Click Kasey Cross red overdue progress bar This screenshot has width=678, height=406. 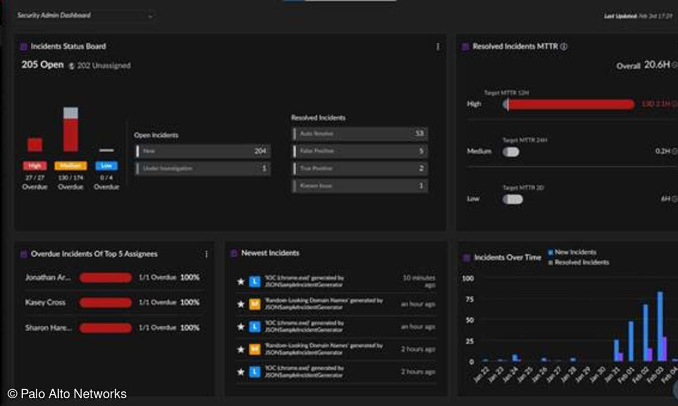(106, 303)
